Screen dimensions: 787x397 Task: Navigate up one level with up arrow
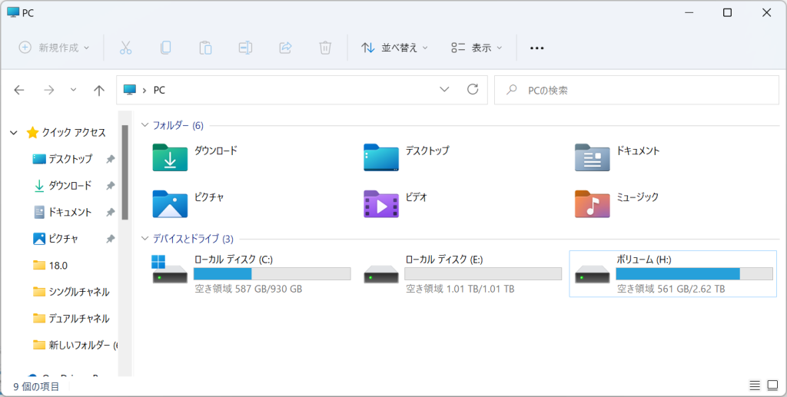[x=98, y=90]
